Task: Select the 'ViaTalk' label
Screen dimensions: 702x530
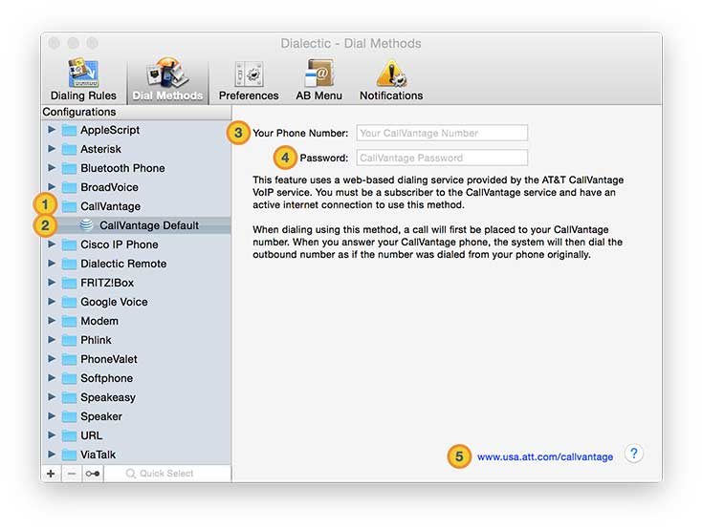Action: click(99, 455)
